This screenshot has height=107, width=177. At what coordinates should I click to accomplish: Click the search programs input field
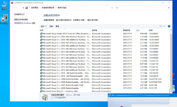click(145, 8)
